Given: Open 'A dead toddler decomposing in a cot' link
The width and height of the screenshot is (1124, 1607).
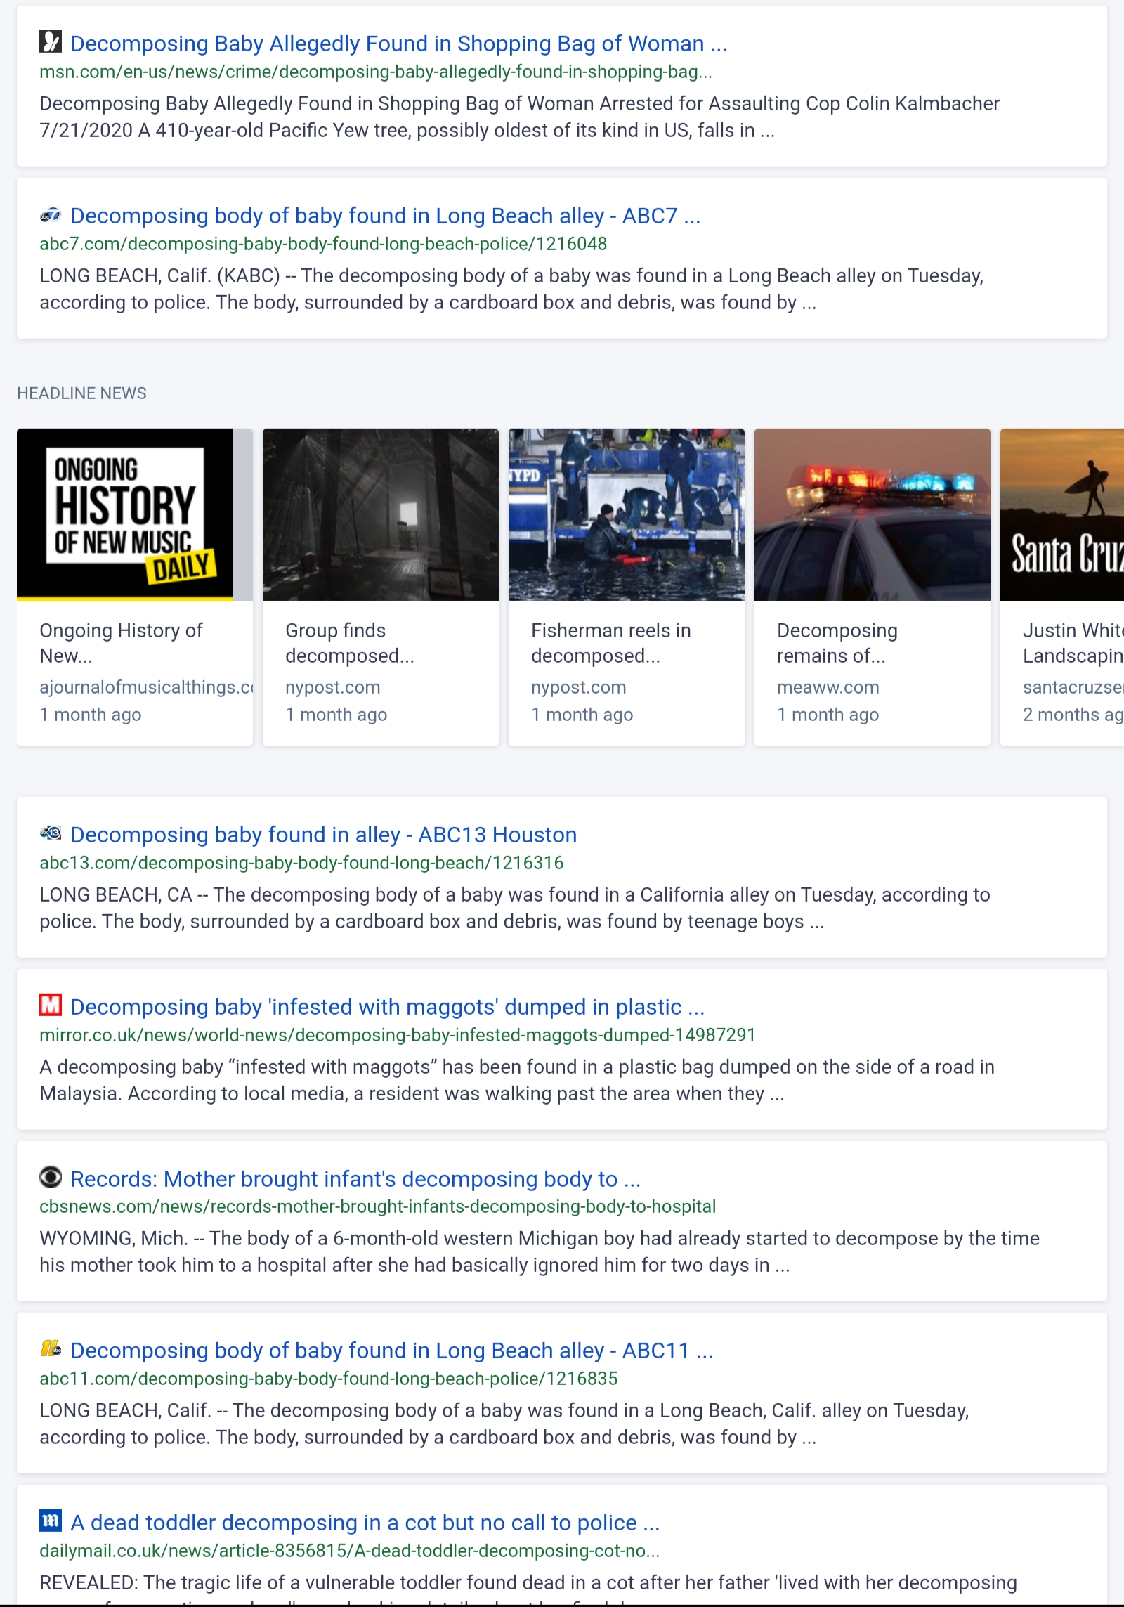Looking at the screenshot, I should [365, 1523].
